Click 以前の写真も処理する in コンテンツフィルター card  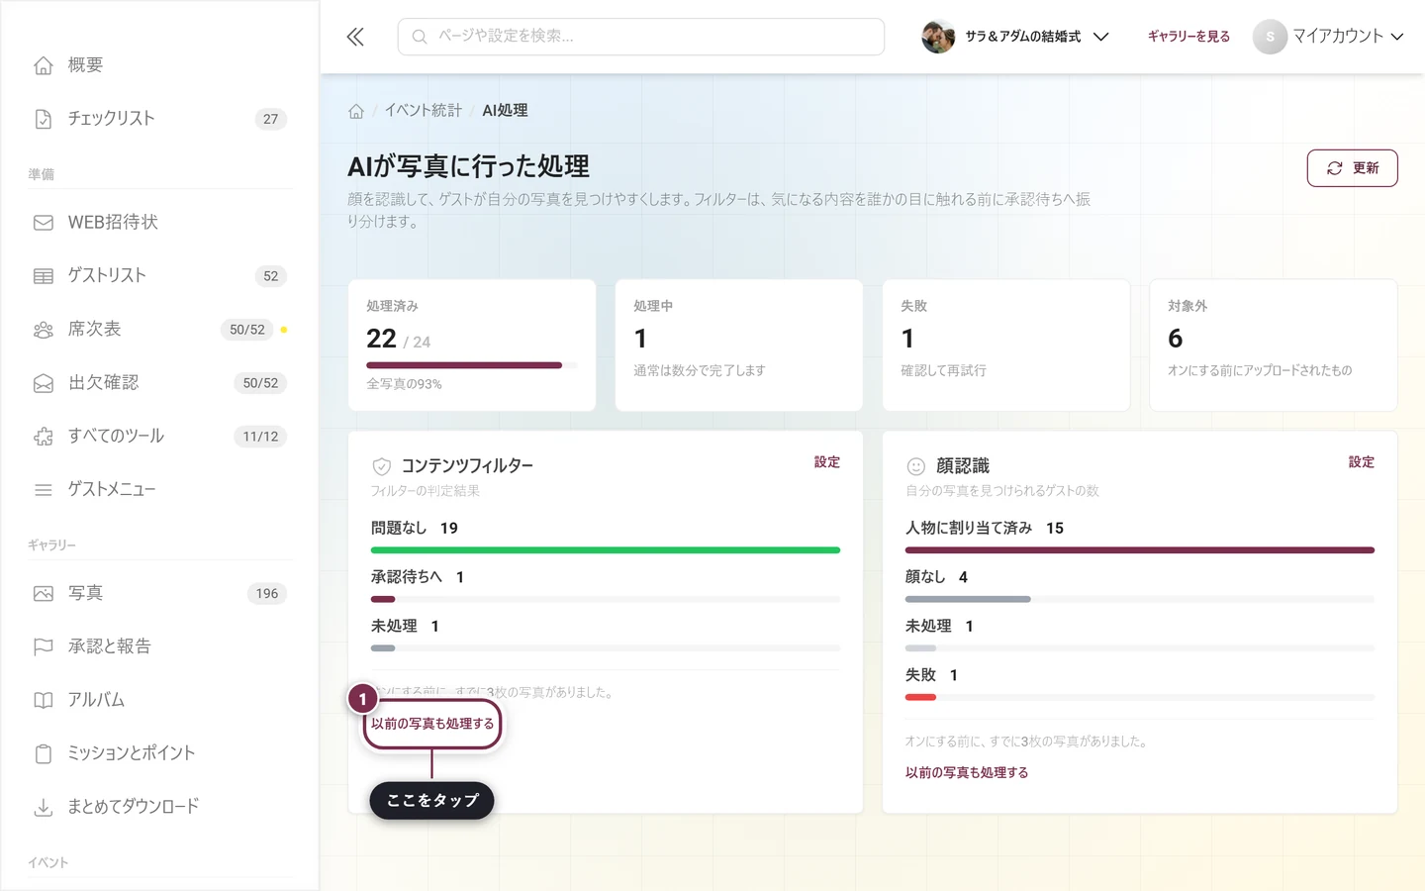tap(432, 724)
